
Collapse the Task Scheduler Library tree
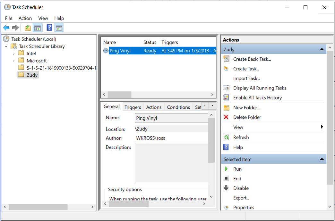(6, 47)
